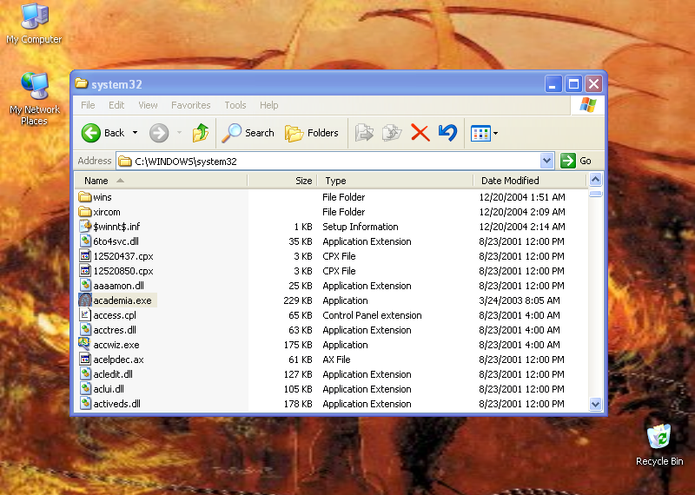This screenshot has width=695, height=495.
Task: Click the Windows flag logo in toolbar
Action: pos(588,105)
